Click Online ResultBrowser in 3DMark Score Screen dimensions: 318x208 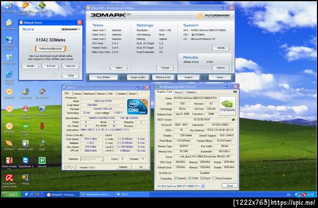[50, 49]
